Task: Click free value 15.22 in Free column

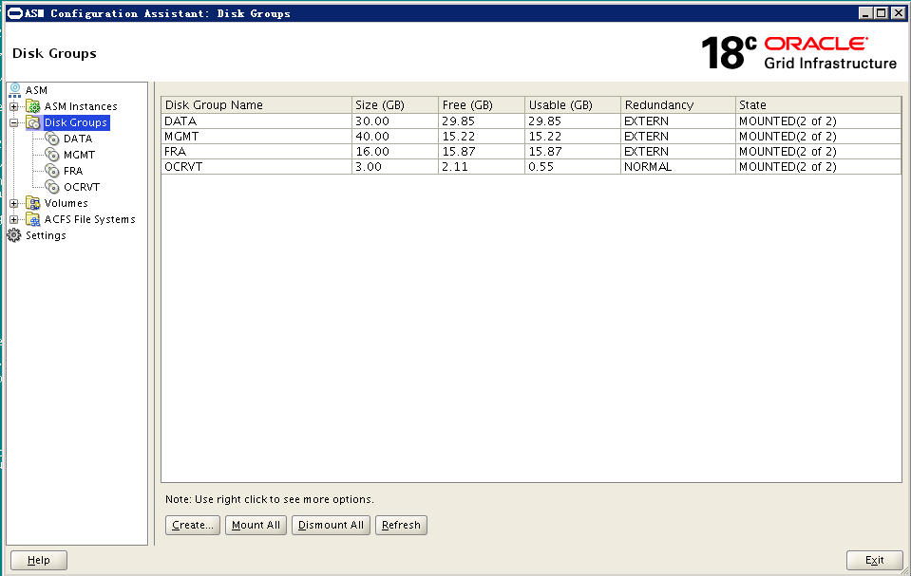Action: tap(482, 137)
